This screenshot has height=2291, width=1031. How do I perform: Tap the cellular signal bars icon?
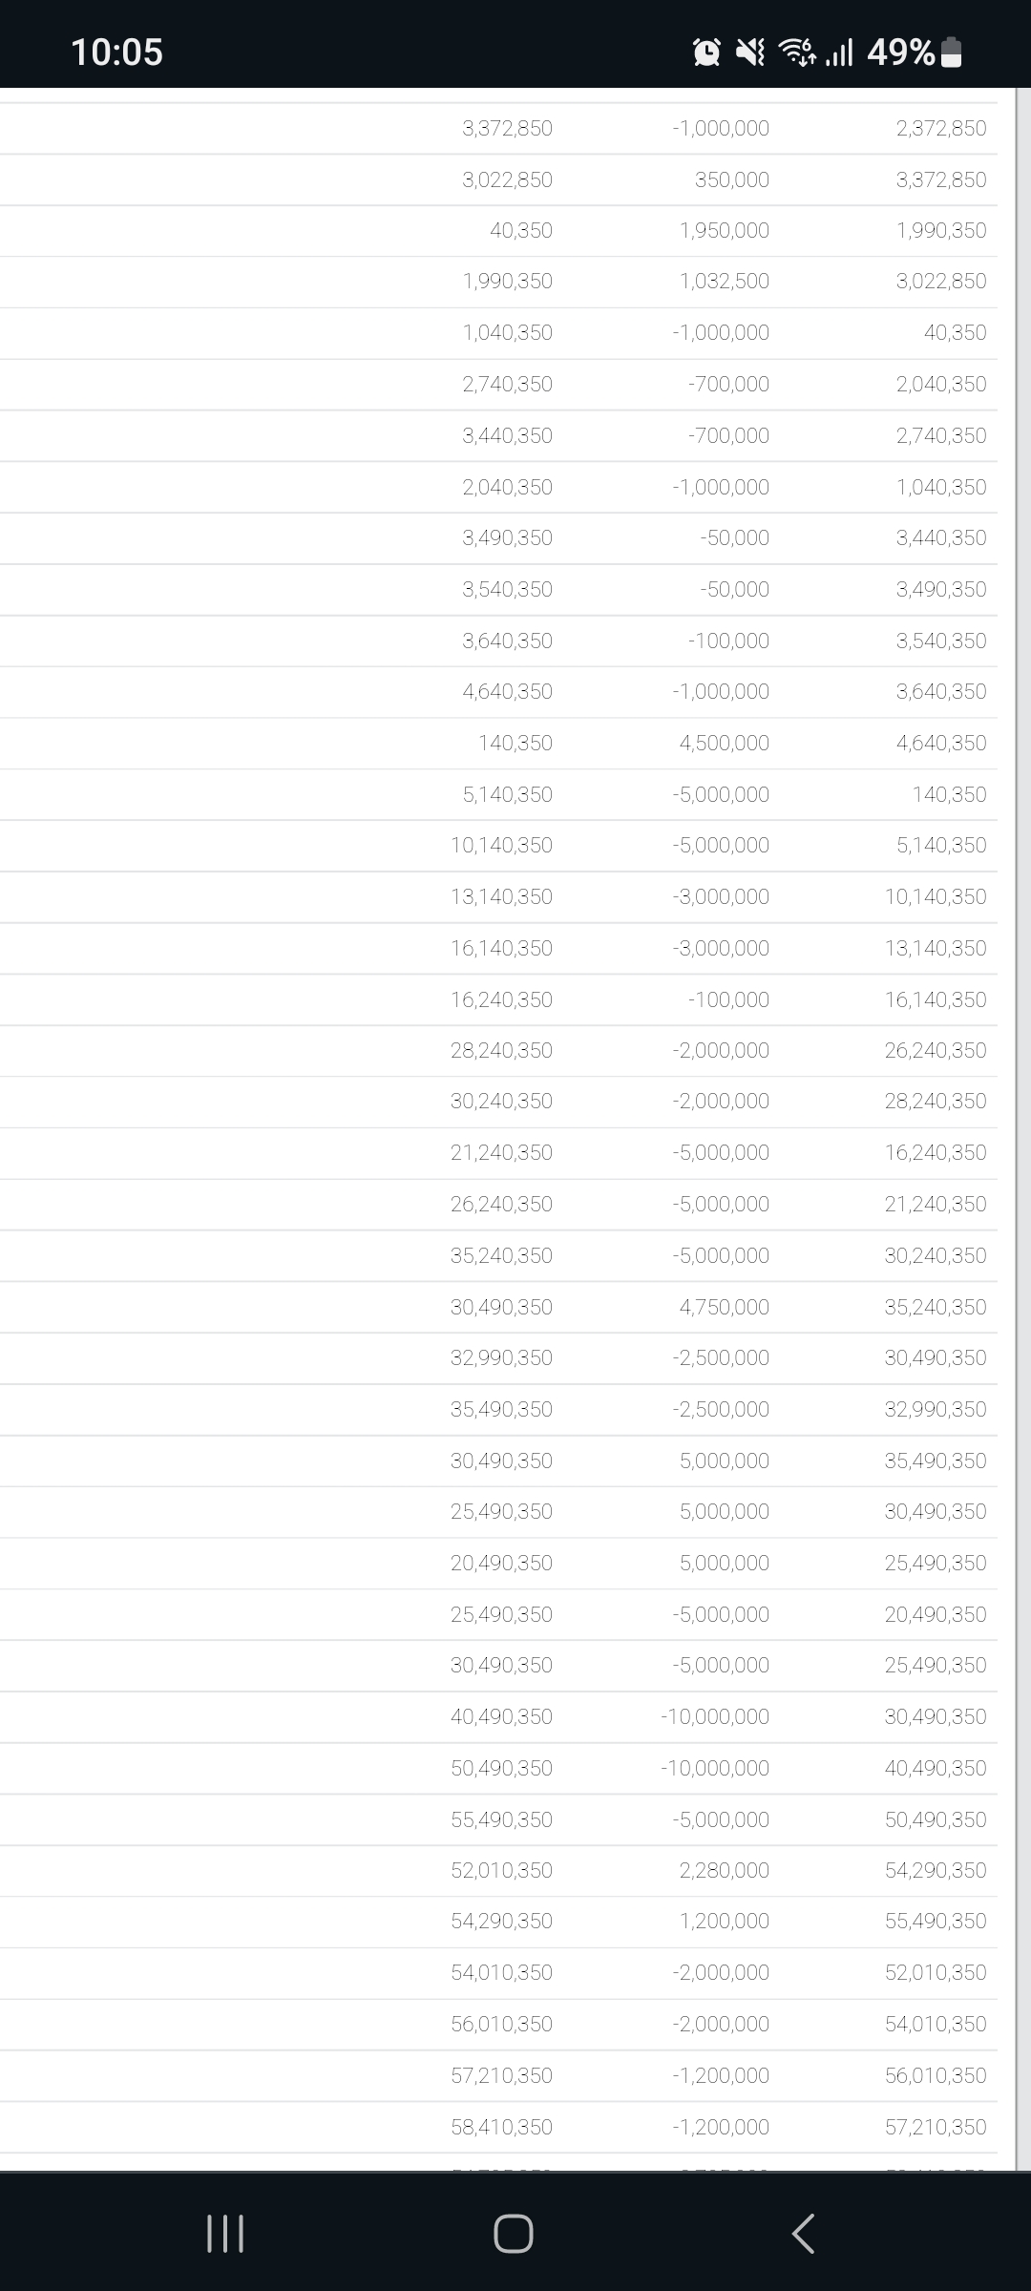(x=838, y=52)
